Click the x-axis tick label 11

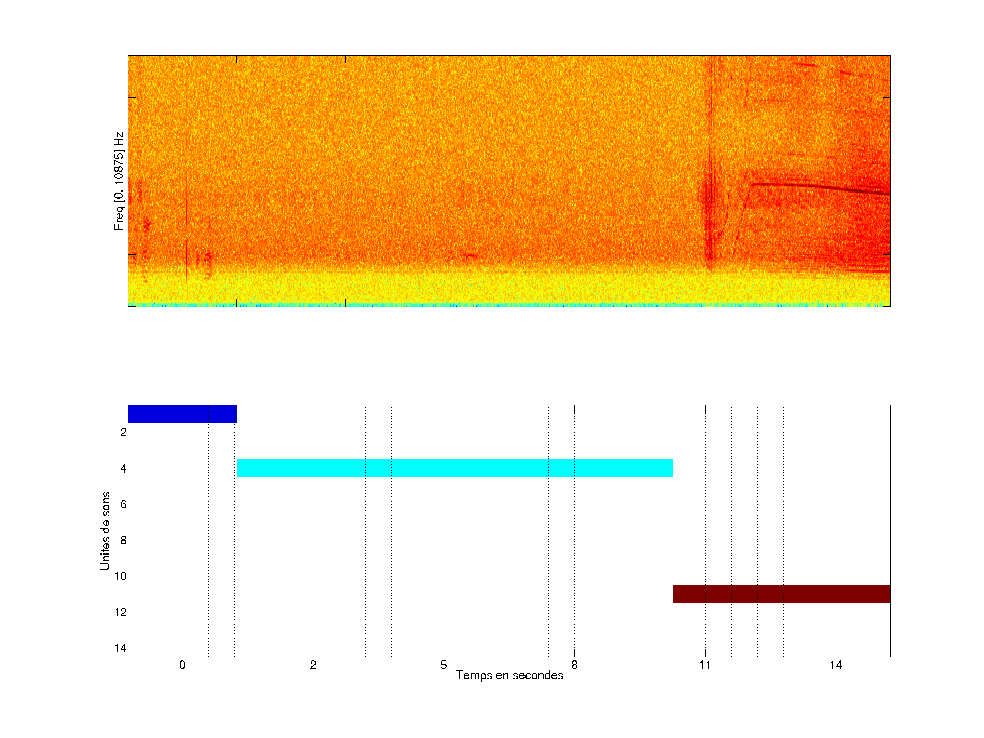tap(705, 665)
